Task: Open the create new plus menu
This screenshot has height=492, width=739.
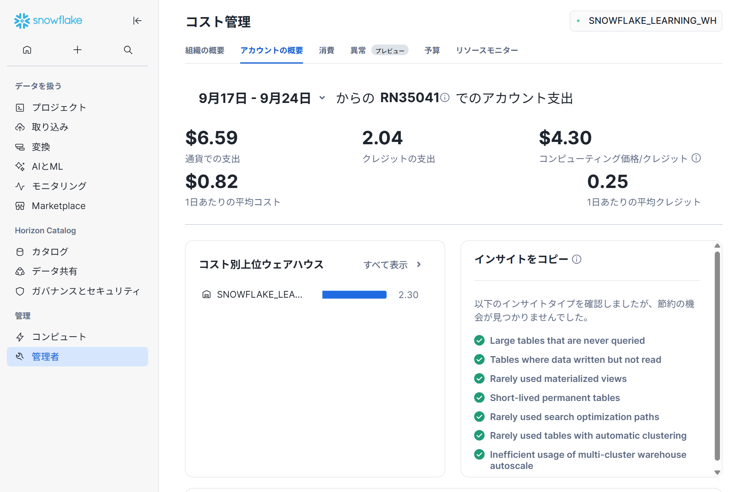Action: coord(77,50)
